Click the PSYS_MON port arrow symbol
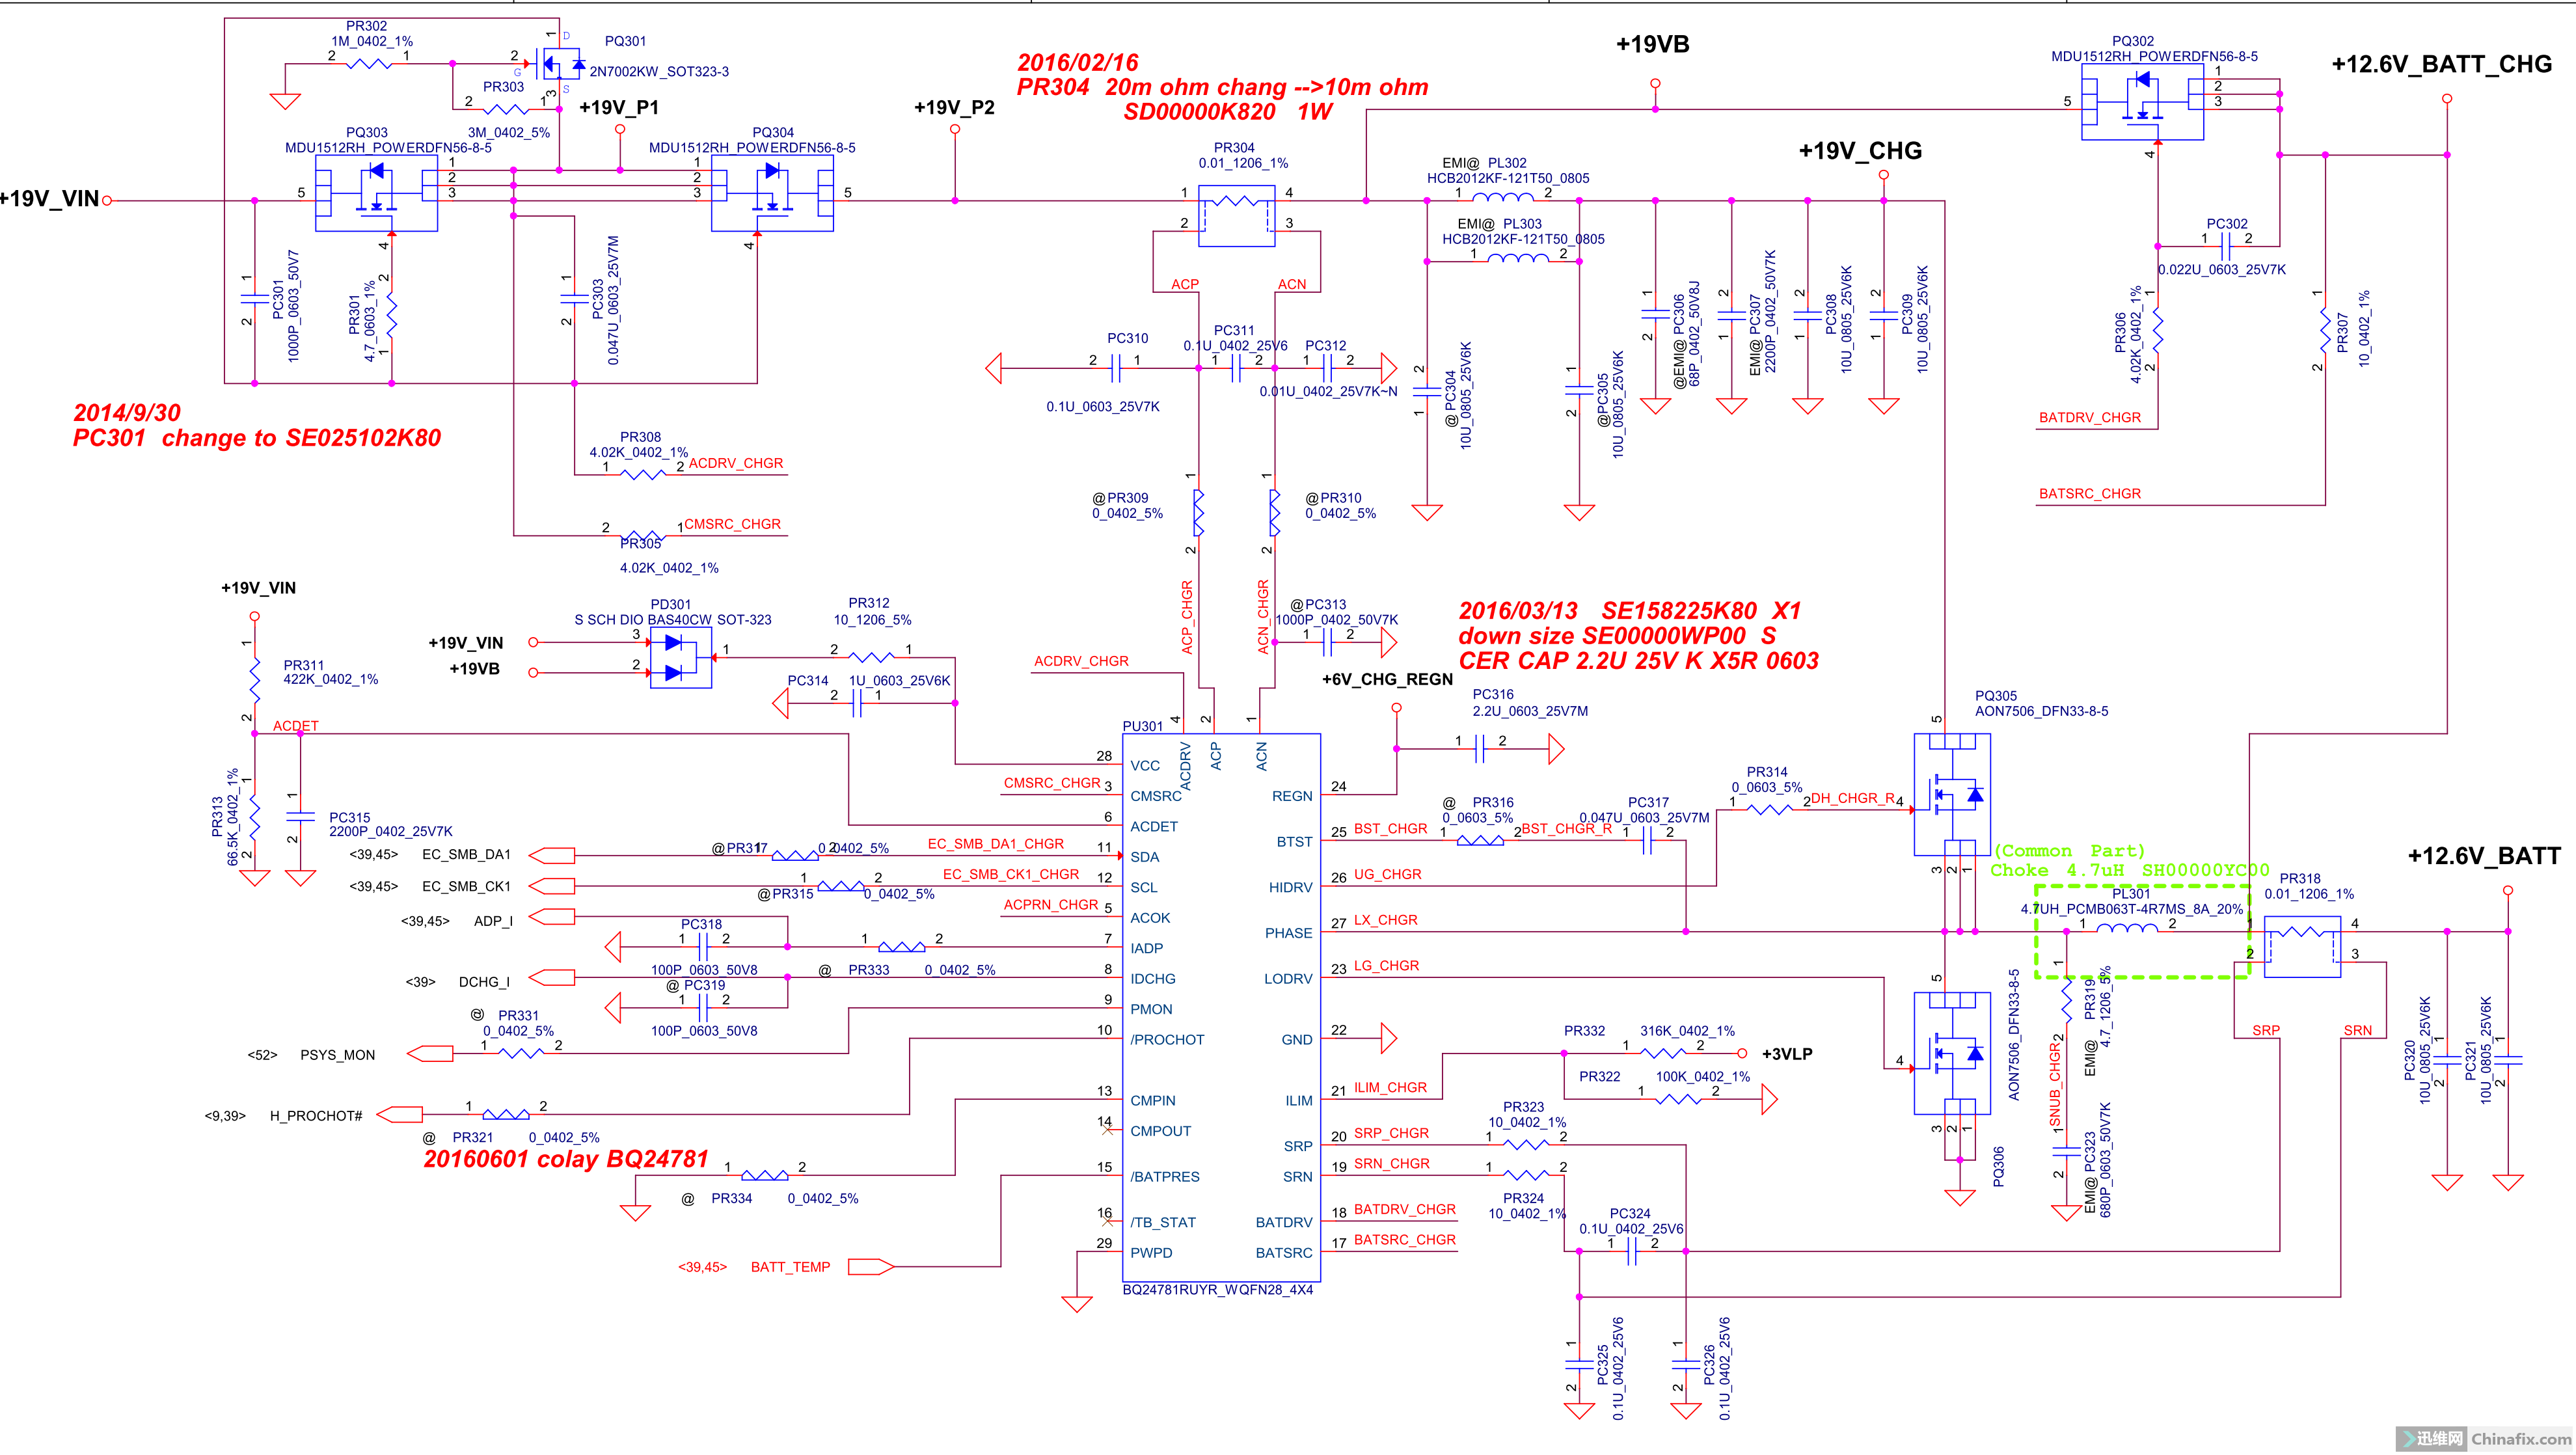2576x1455 pixels. point(430,1053)
